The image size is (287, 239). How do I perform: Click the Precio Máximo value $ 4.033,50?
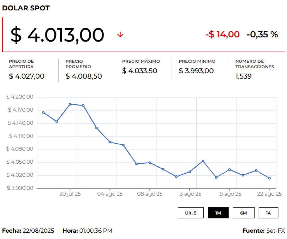(140, 71)
